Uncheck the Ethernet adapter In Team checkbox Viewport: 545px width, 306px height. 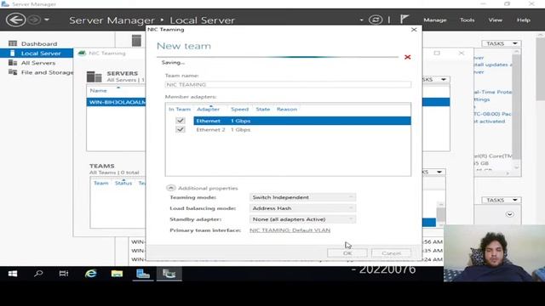(180, 121)
